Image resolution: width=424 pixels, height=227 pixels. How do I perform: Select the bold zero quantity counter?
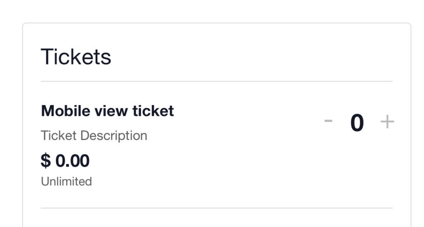(x=357, y=123)
